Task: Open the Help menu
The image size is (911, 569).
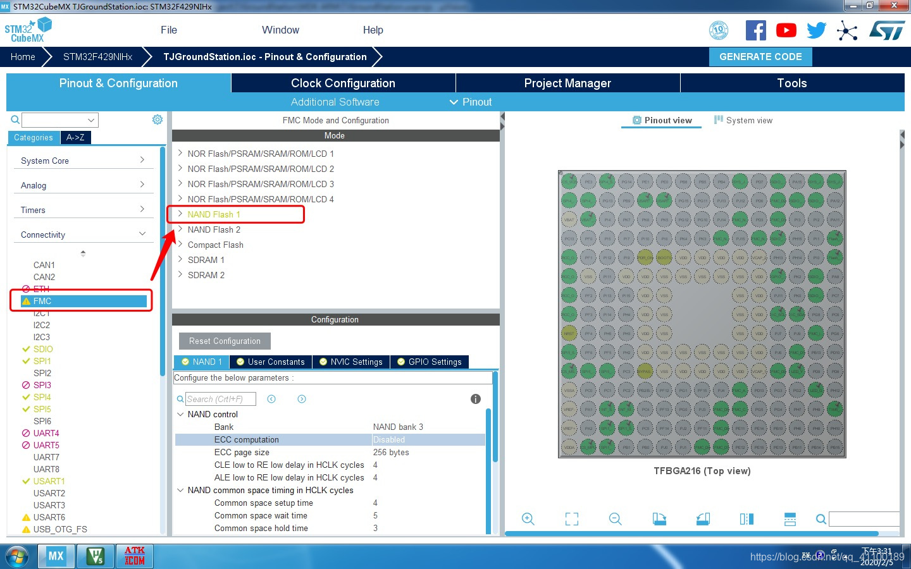Action: 373,30
